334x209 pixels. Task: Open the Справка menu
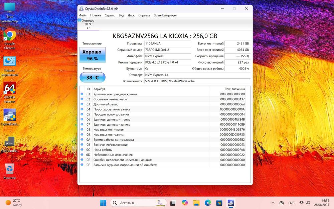144,15
